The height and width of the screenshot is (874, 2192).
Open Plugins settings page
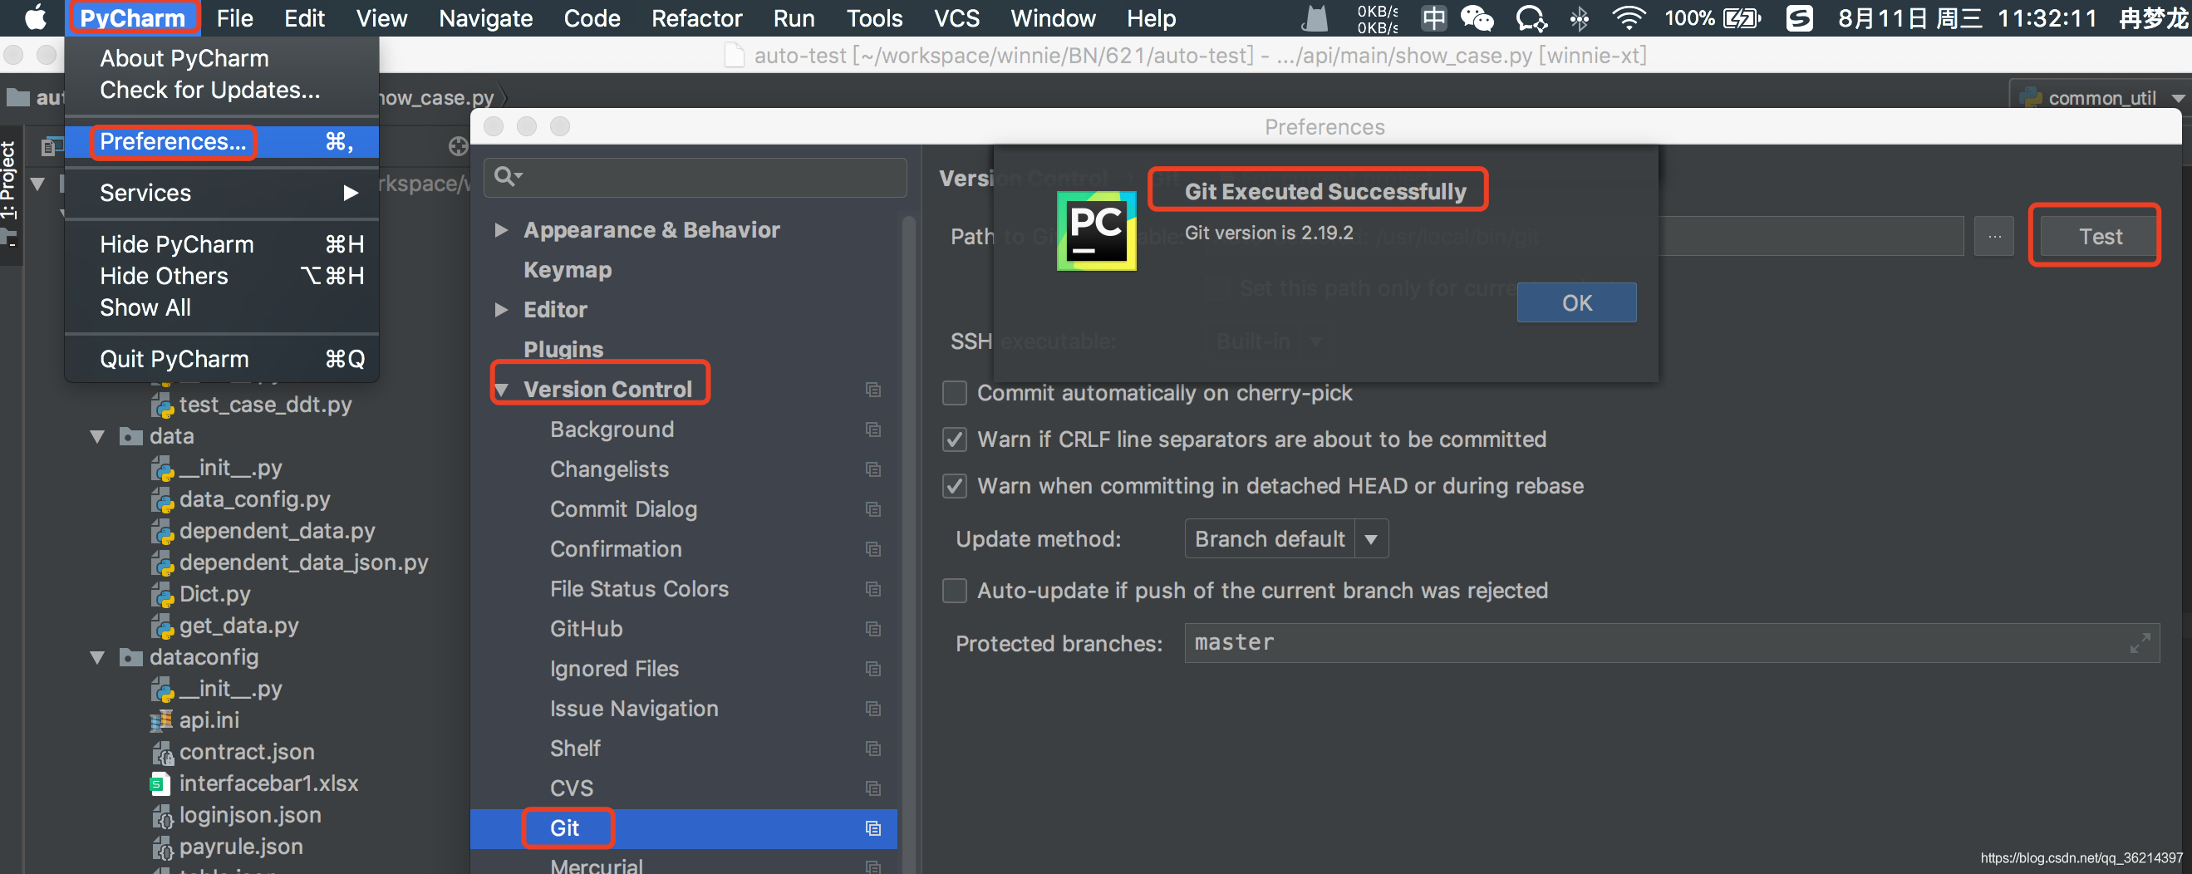click(563, 350)
